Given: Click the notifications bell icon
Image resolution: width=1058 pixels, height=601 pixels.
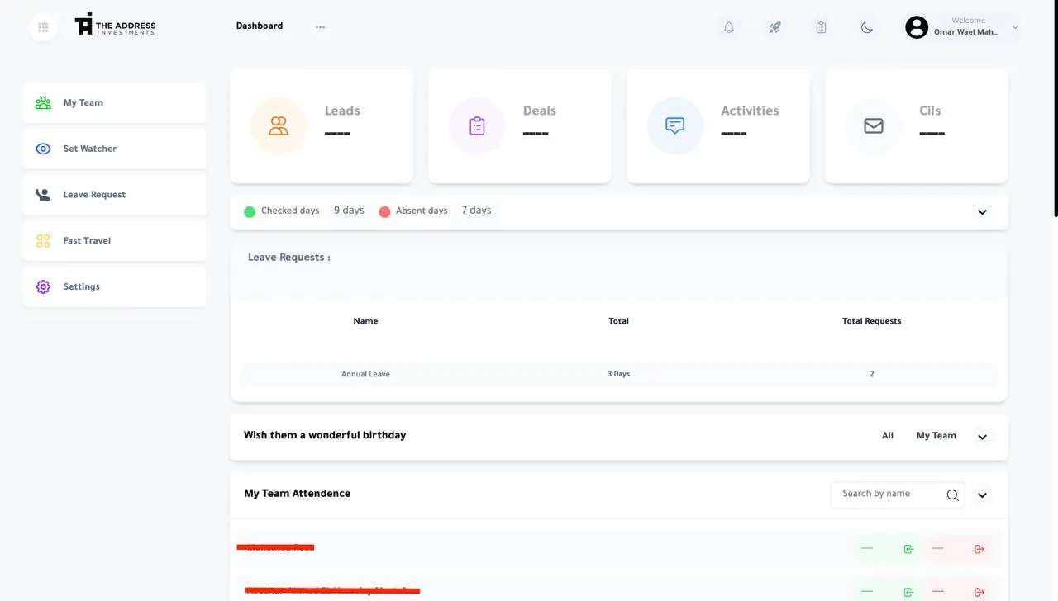Looking at the screenshot, I should tap(728, 27).
